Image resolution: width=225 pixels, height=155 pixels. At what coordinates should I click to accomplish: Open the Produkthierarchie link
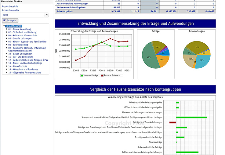[x=11, y=10]
